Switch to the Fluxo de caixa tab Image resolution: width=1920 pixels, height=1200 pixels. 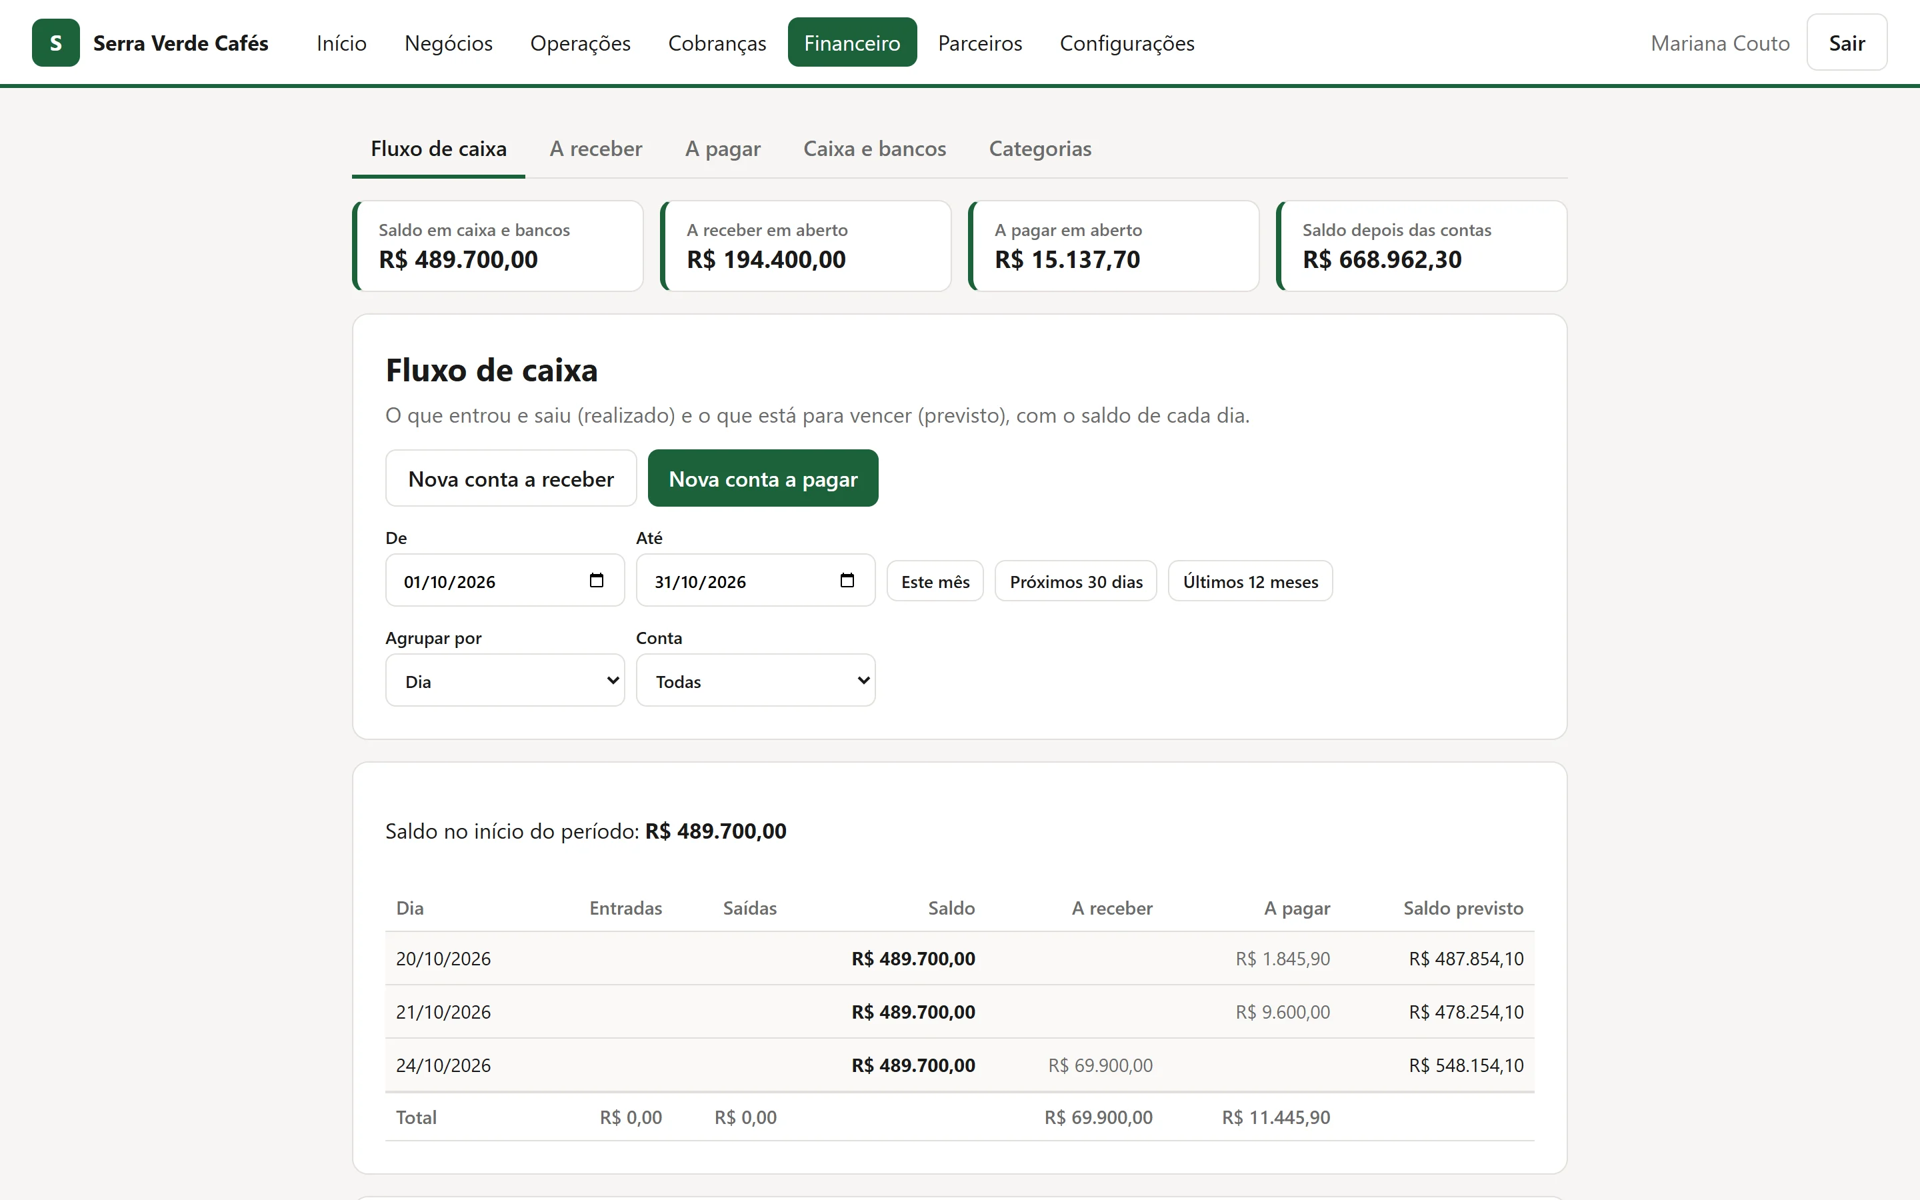[x=439, y=149]
